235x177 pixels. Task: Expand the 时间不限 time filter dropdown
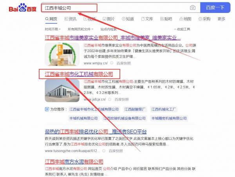52,29
